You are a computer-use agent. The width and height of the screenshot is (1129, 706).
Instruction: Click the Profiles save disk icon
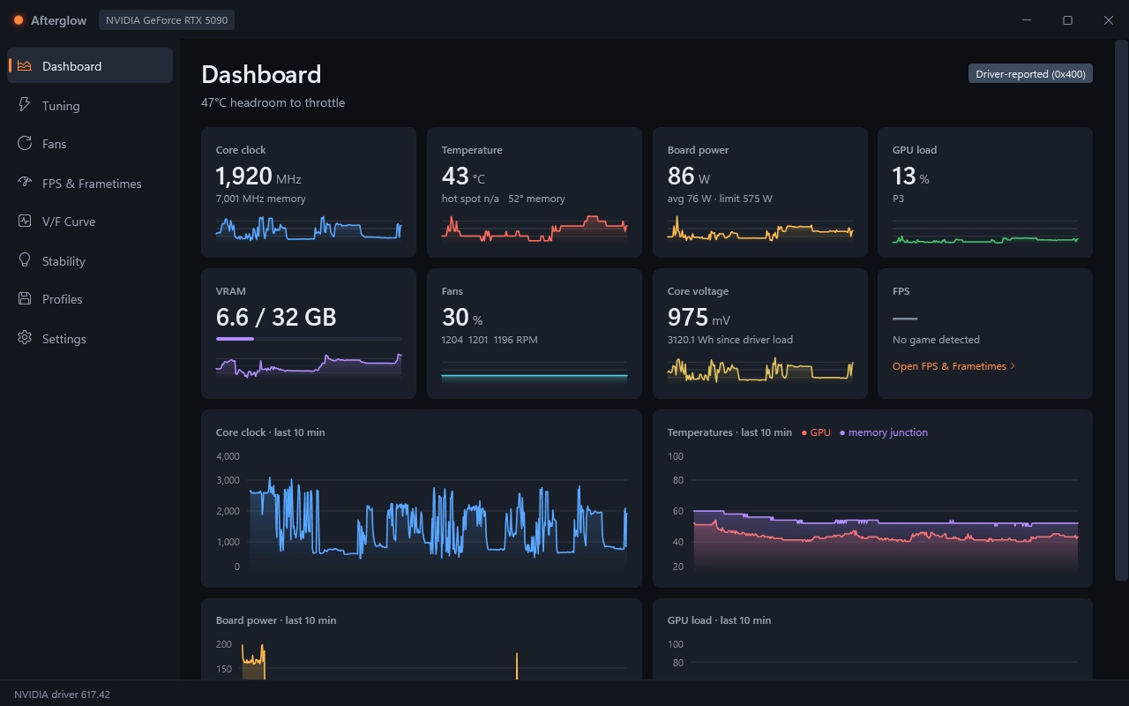[25, 299]
